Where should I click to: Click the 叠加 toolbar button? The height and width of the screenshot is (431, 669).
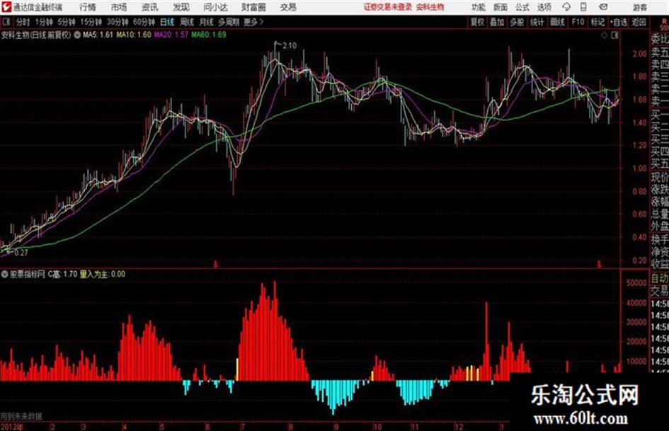[x=497, y=22]
